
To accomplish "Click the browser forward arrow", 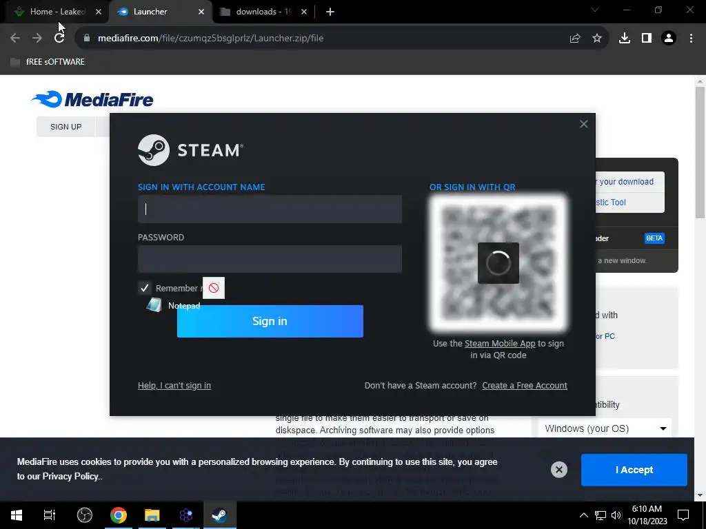I will click(x=37, y=39).
